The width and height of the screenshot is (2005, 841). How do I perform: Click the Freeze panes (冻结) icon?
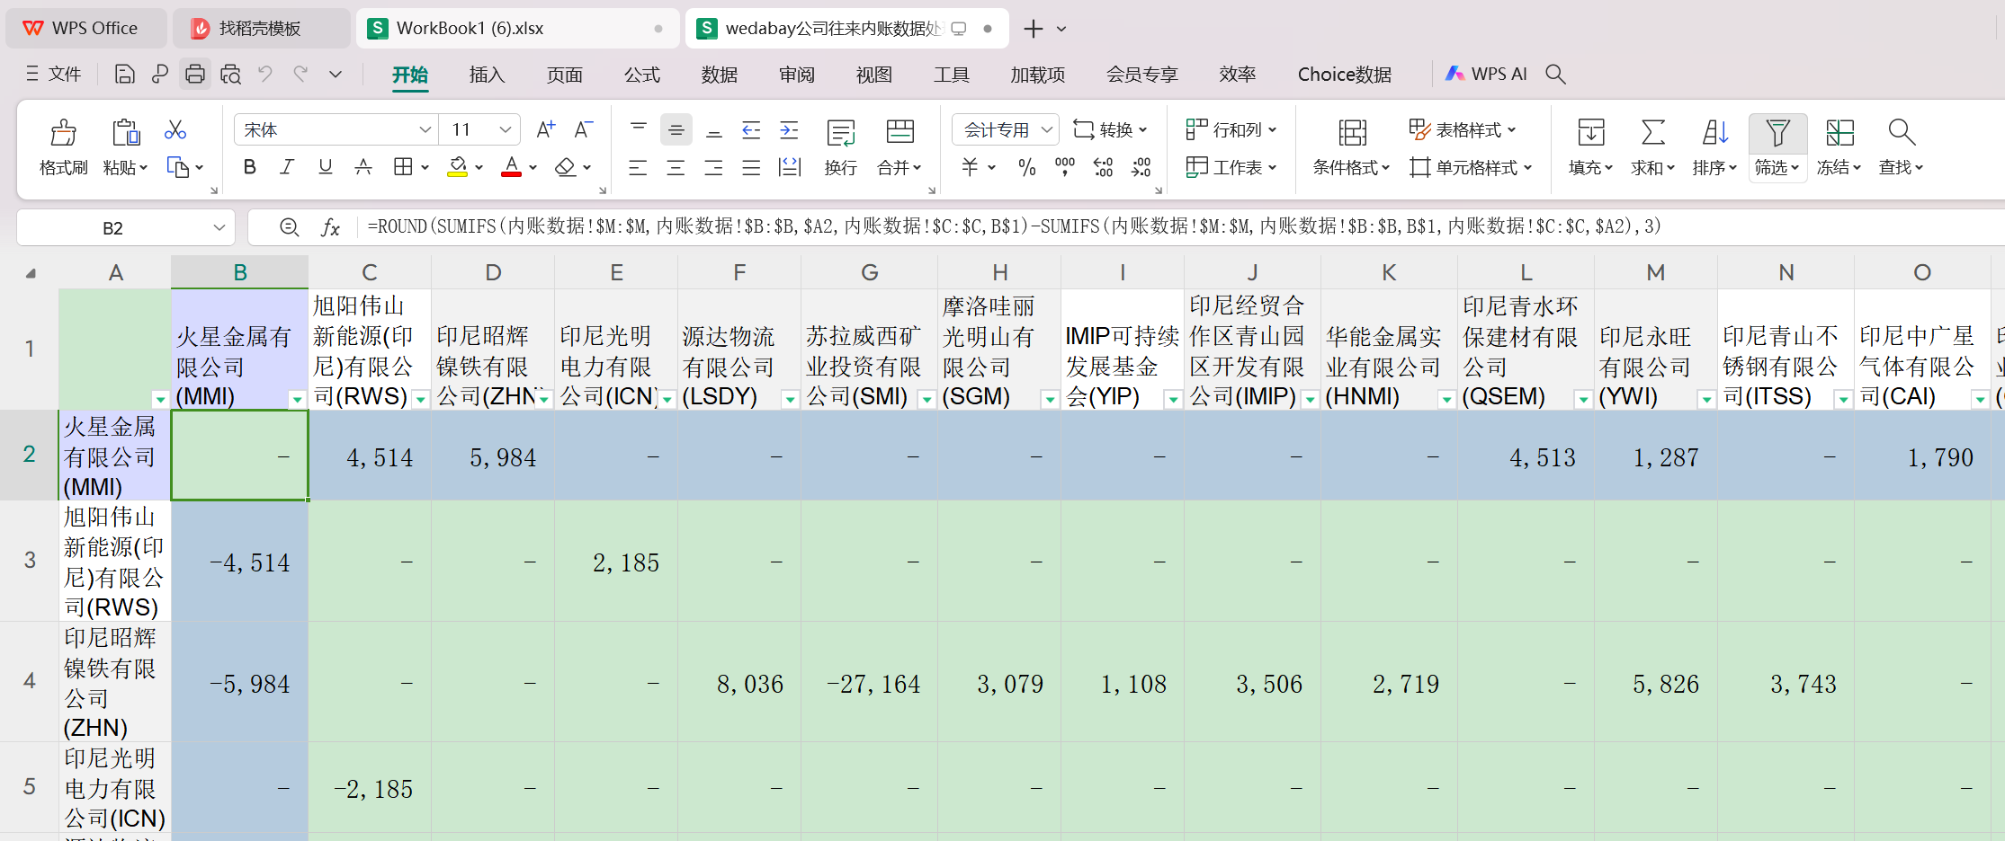[x=1839, y=133]
